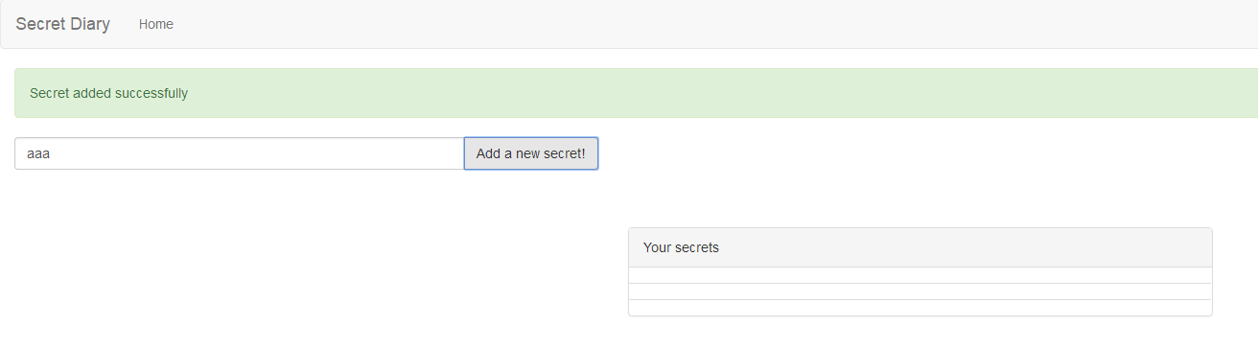The width and height of the screenshot is (1258, 350).
Task: Submit the secret with Add a new secret!
Action: (531, 153)
